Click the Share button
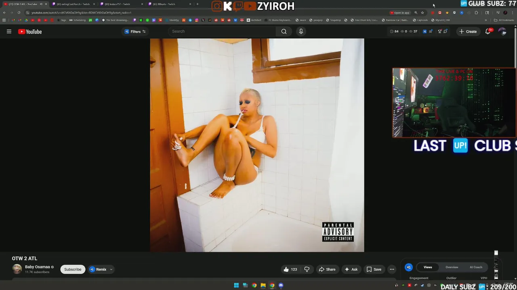This screenshot has height=290, width=517. [x=327, y=269]
